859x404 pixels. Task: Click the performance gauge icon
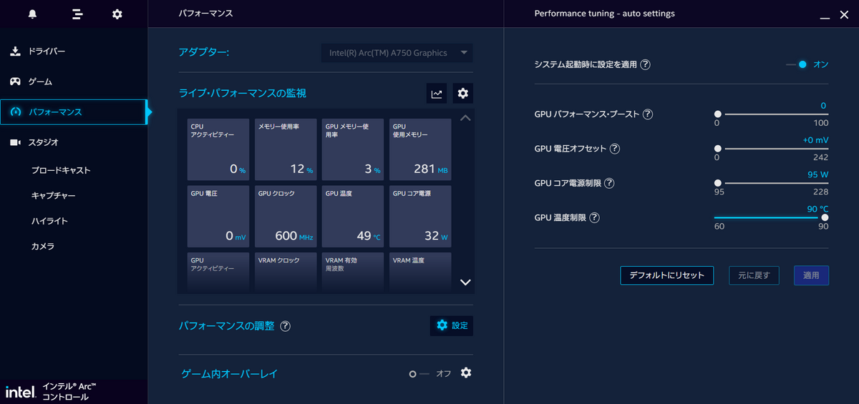pos(15,112)
